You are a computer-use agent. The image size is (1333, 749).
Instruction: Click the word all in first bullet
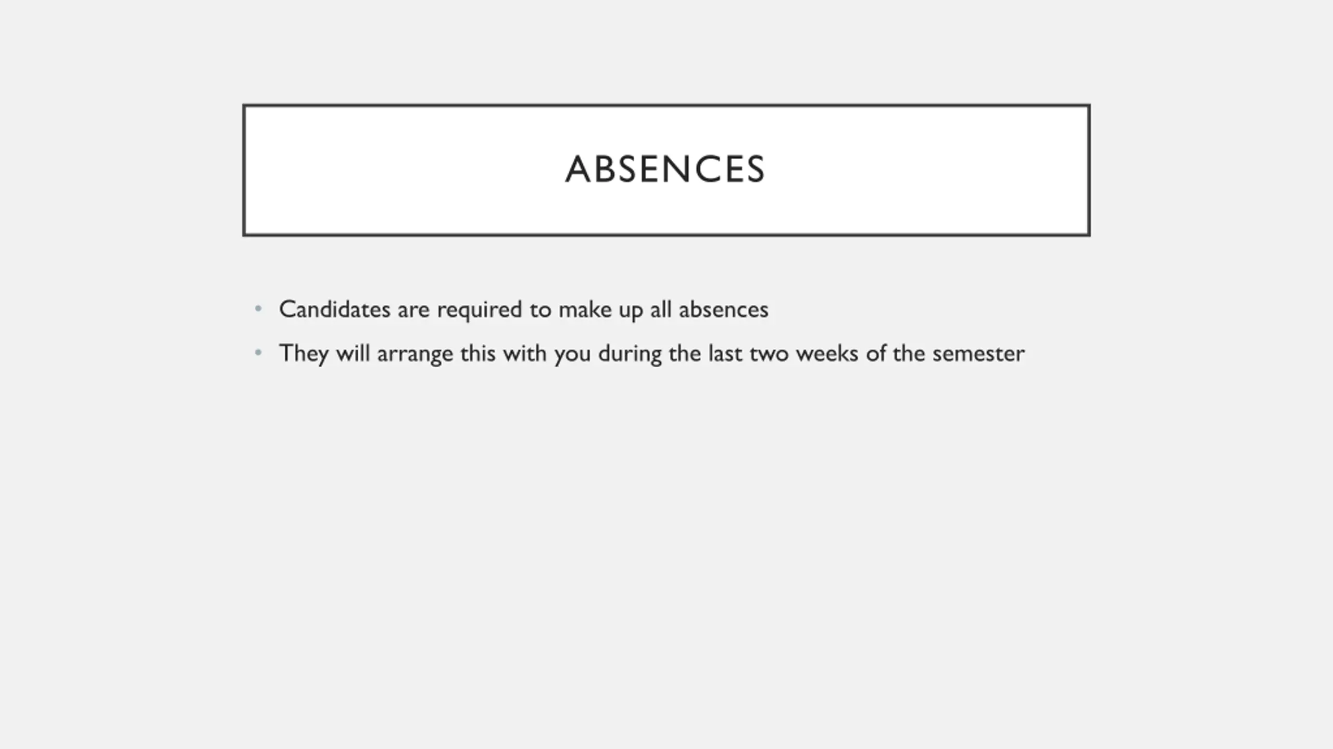coord(660,309)
